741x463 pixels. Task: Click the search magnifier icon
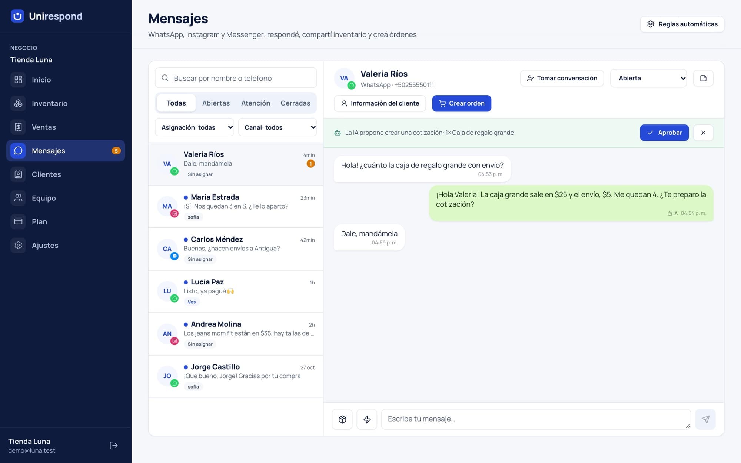coord(165,78)
